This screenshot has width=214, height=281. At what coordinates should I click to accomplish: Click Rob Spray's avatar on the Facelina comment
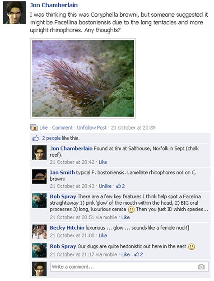click(39, 201)
